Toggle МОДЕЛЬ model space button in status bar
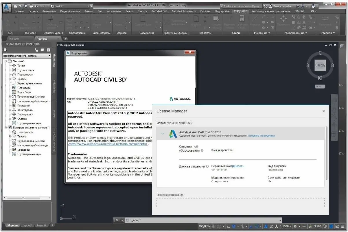Screen dimensions: 348x232 204,226
